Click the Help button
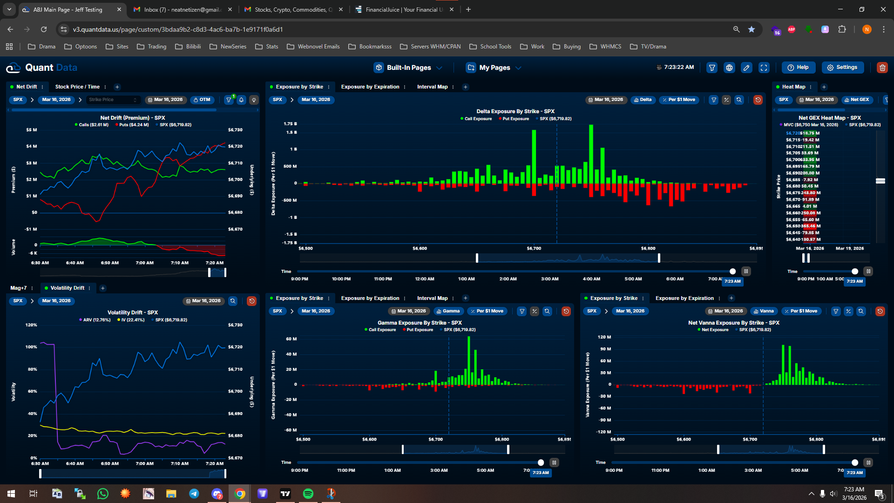 tap(798, 68)
